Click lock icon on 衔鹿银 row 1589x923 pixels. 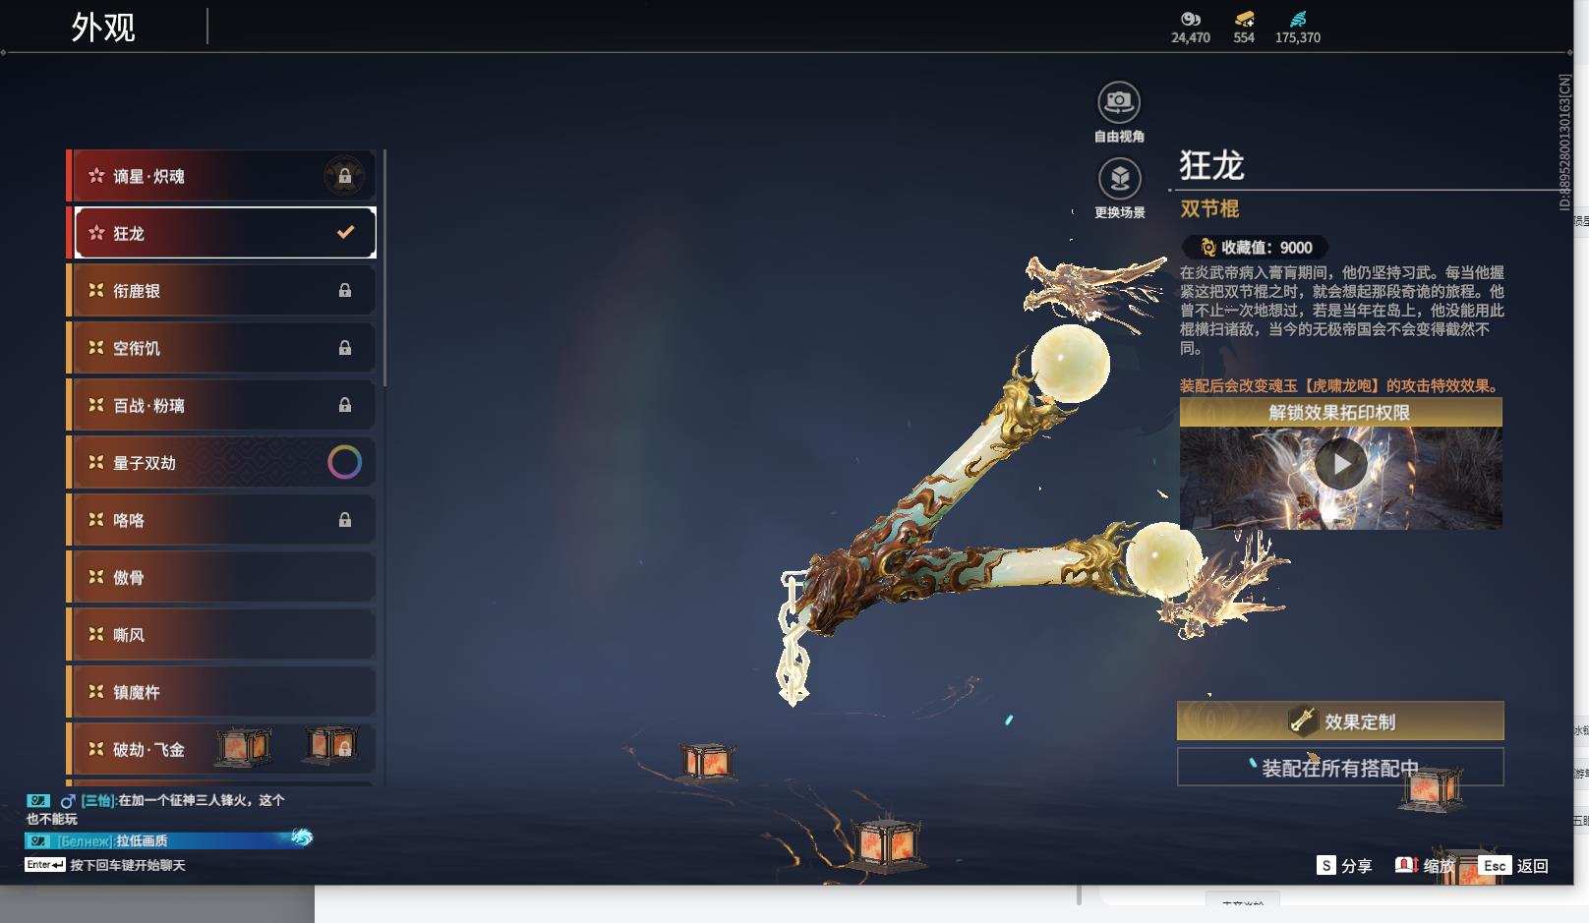pyautogui.click(x=345, y=291)
